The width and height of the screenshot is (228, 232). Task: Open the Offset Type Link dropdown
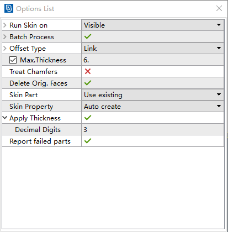pos(153,48)
